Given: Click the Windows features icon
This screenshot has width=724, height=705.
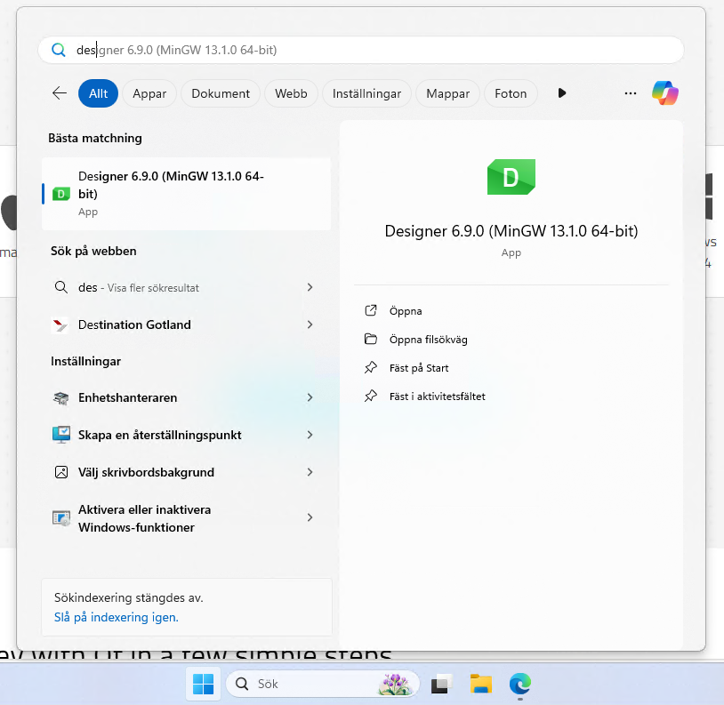Looking at the screenshot, I should [61, 518].
